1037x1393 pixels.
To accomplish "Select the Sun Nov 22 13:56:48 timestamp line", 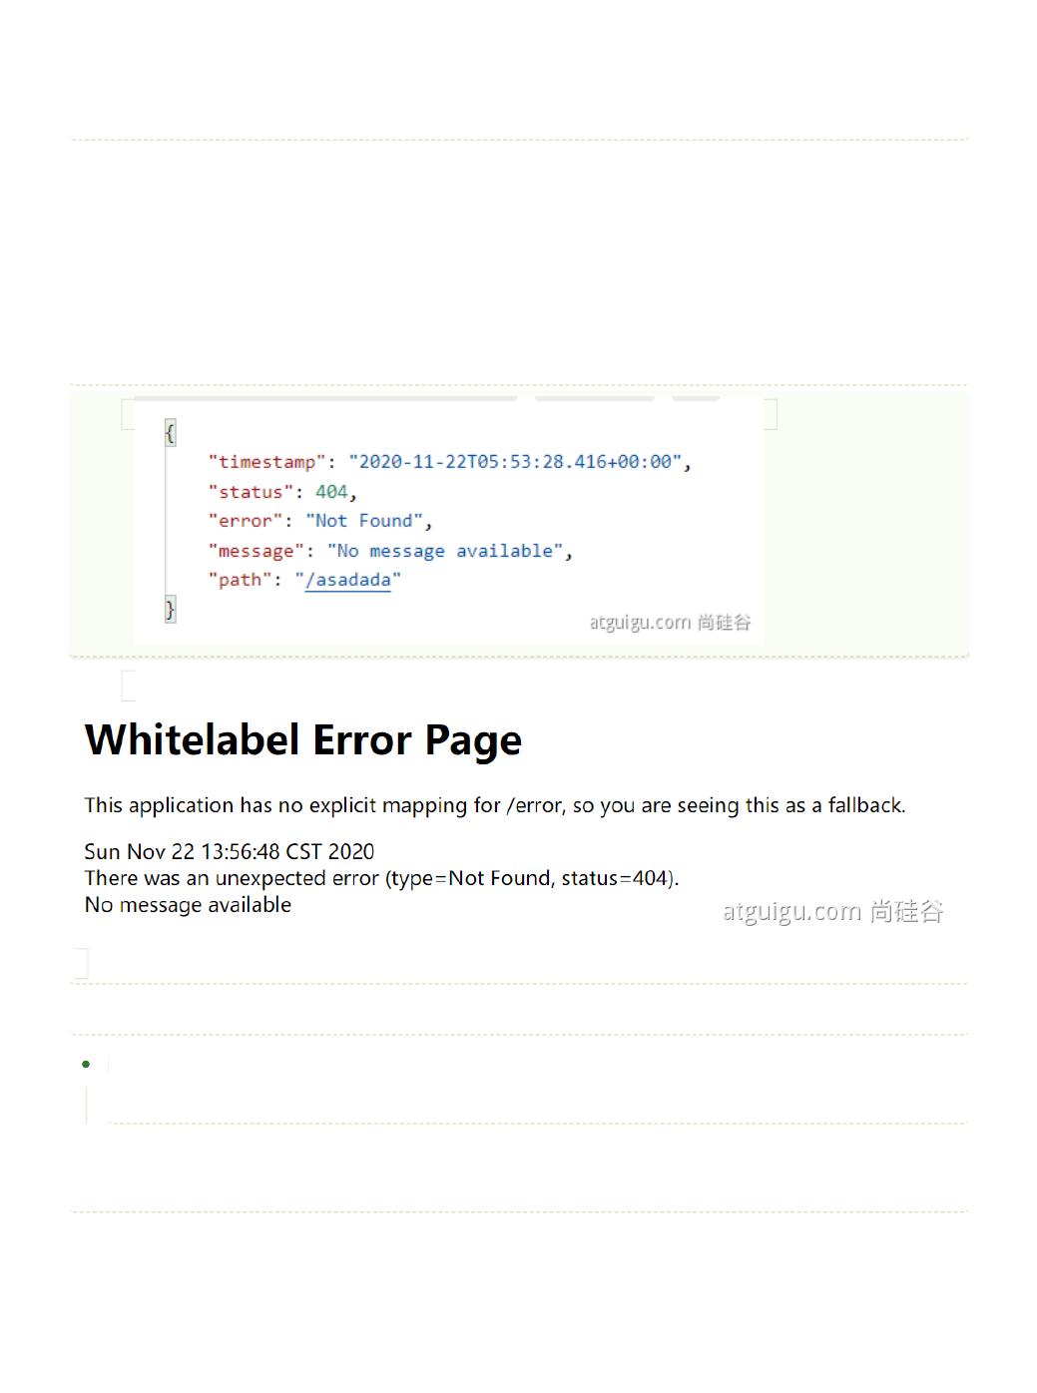I will point(230,851).
